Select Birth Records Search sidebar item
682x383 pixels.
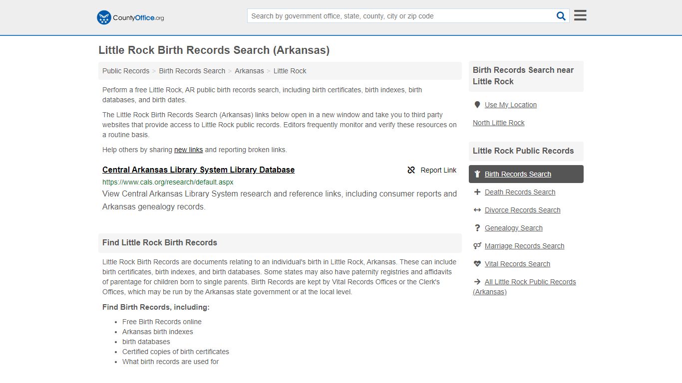(x=526, y=174)
